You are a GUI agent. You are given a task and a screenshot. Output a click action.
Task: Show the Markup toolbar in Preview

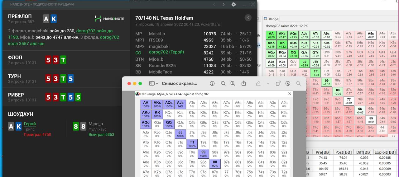288,83
